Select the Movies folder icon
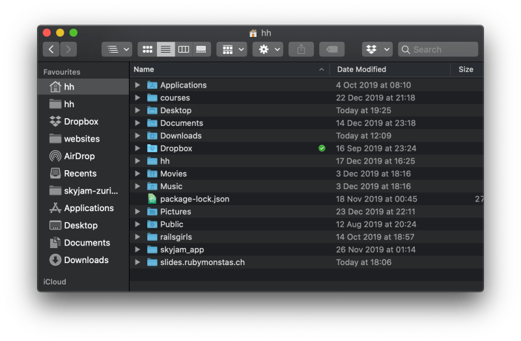 click(152, 173)
